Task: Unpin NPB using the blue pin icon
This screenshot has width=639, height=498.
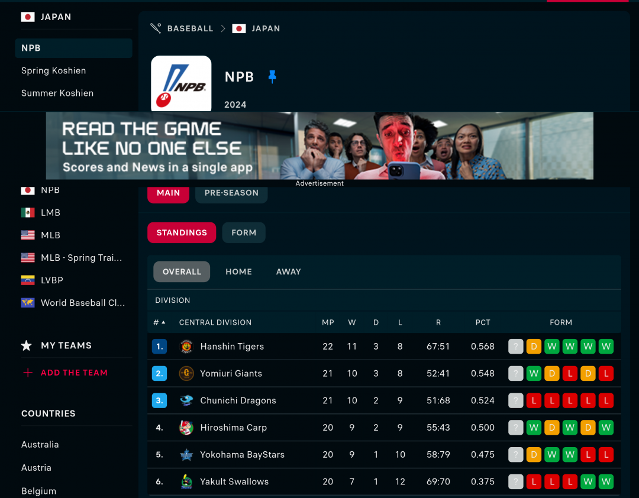Action: [x=272, y=77]
